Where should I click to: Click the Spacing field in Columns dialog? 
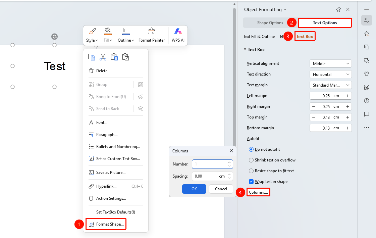coord(212,176)
